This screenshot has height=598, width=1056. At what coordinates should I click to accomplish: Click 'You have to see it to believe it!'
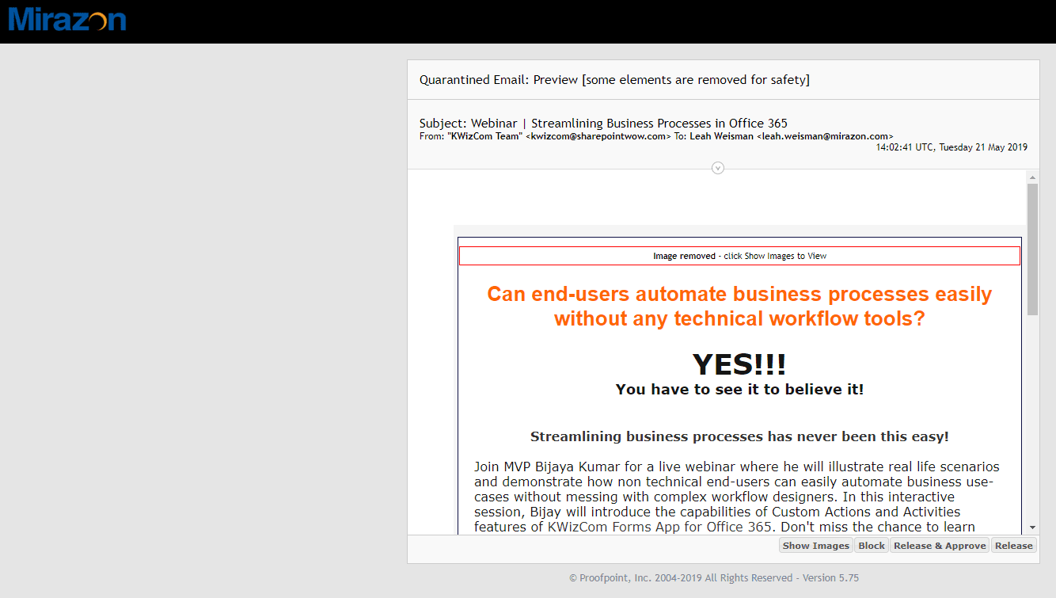pos(739,390)
